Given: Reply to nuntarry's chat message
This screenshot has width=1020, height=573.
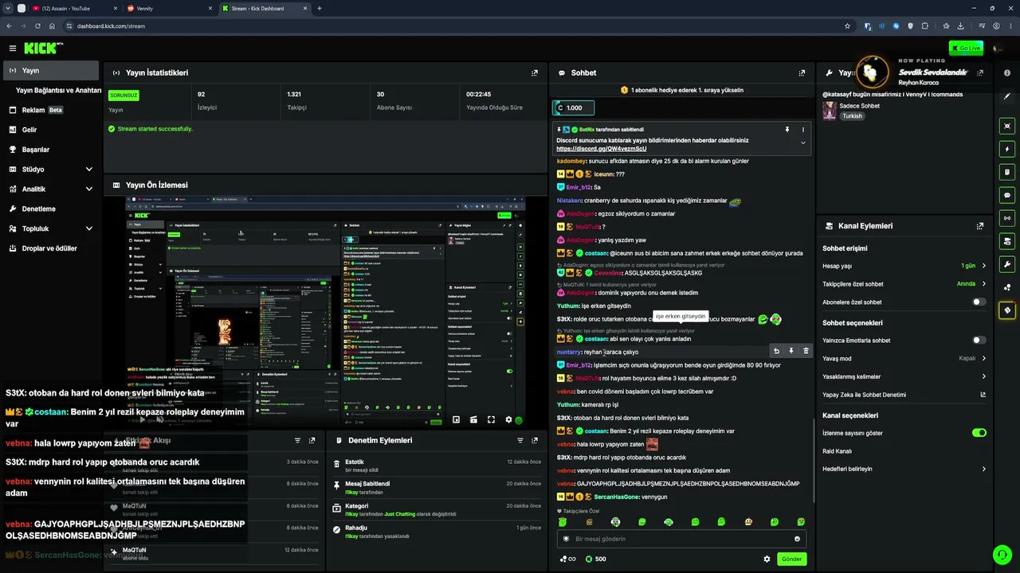Looking at the screenshot, I should 776,351.
